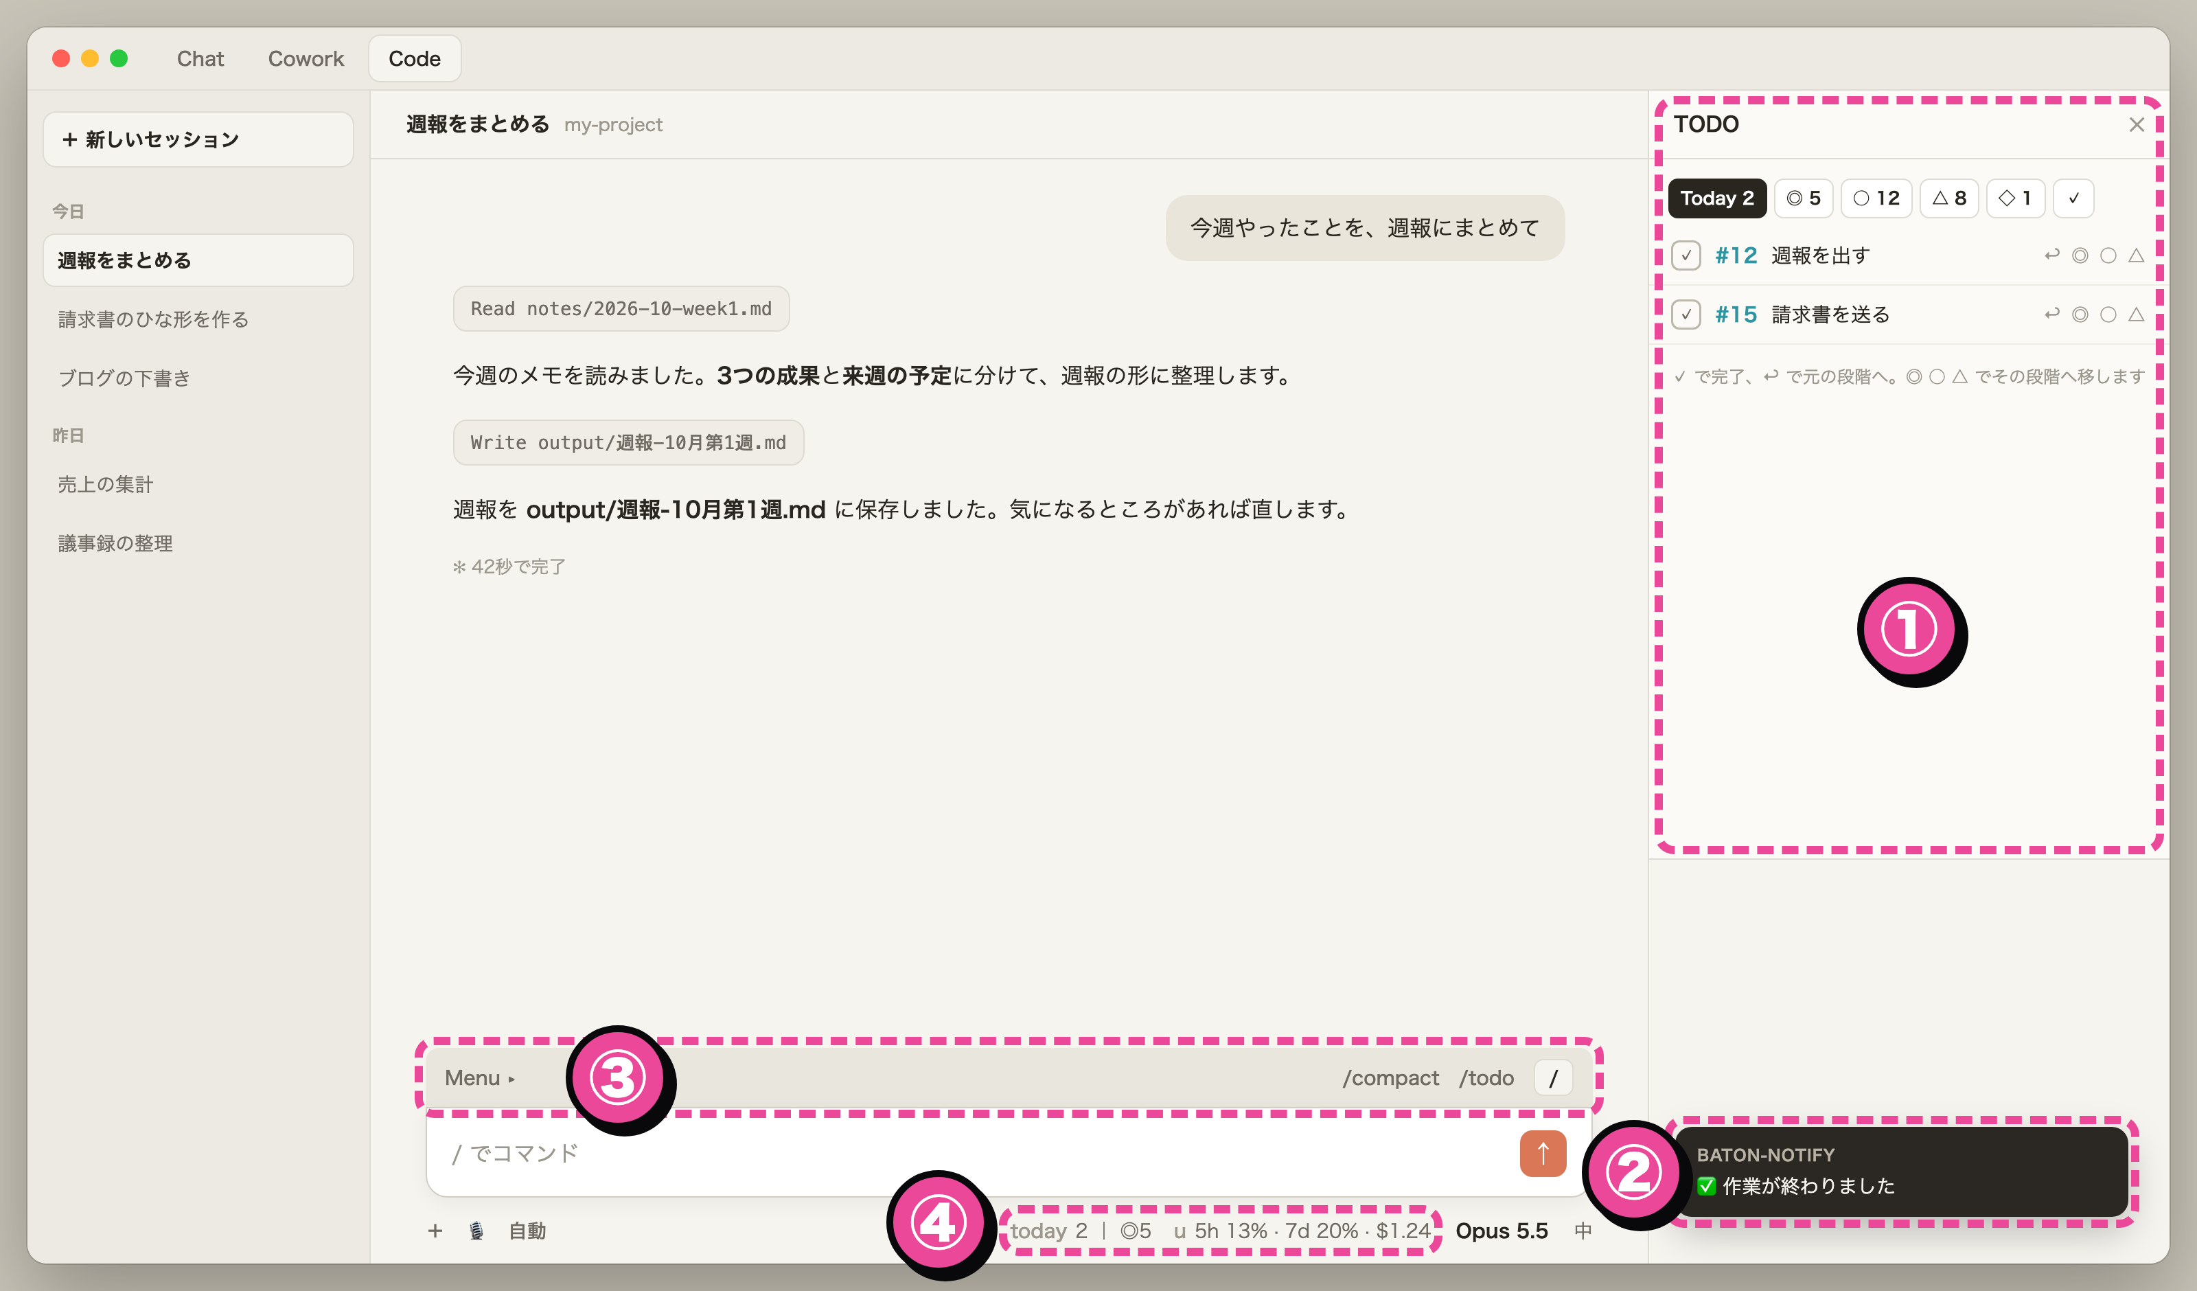This screenshot has width=2197, height=1291.
Task: Expand the Menu ▸ in the command bar
Action: (479, 1078)
